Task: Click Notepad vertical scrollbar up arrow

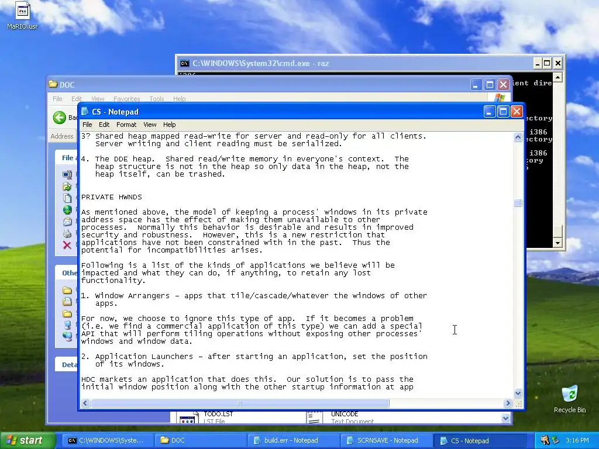Action: [x=518, y=137]
